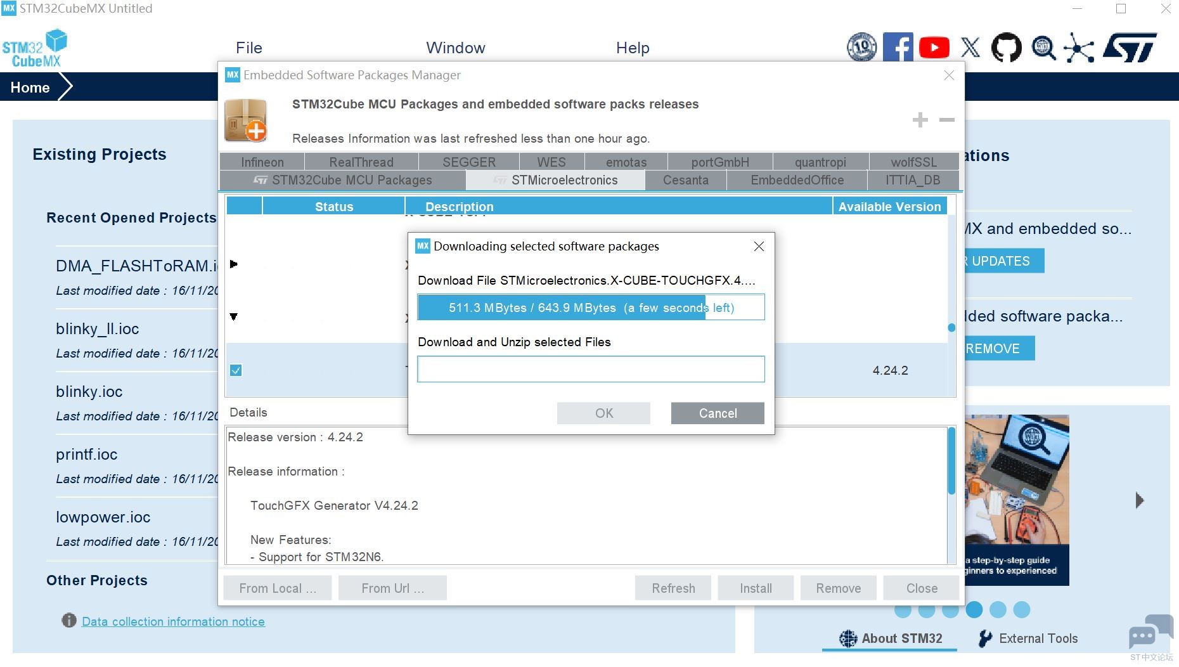Open the ST YouTube channel icon

934,48
